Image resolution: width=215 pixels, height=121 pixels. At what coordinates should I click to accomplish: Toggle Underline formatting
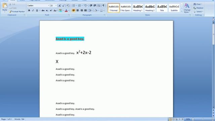click(37, 10)
